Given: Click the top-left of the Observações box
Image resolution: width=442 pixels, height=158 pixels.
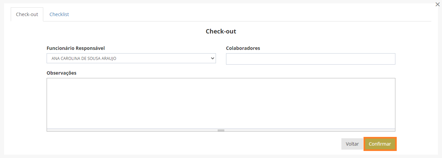Looking at the screenshot, I should click(49, 80).
